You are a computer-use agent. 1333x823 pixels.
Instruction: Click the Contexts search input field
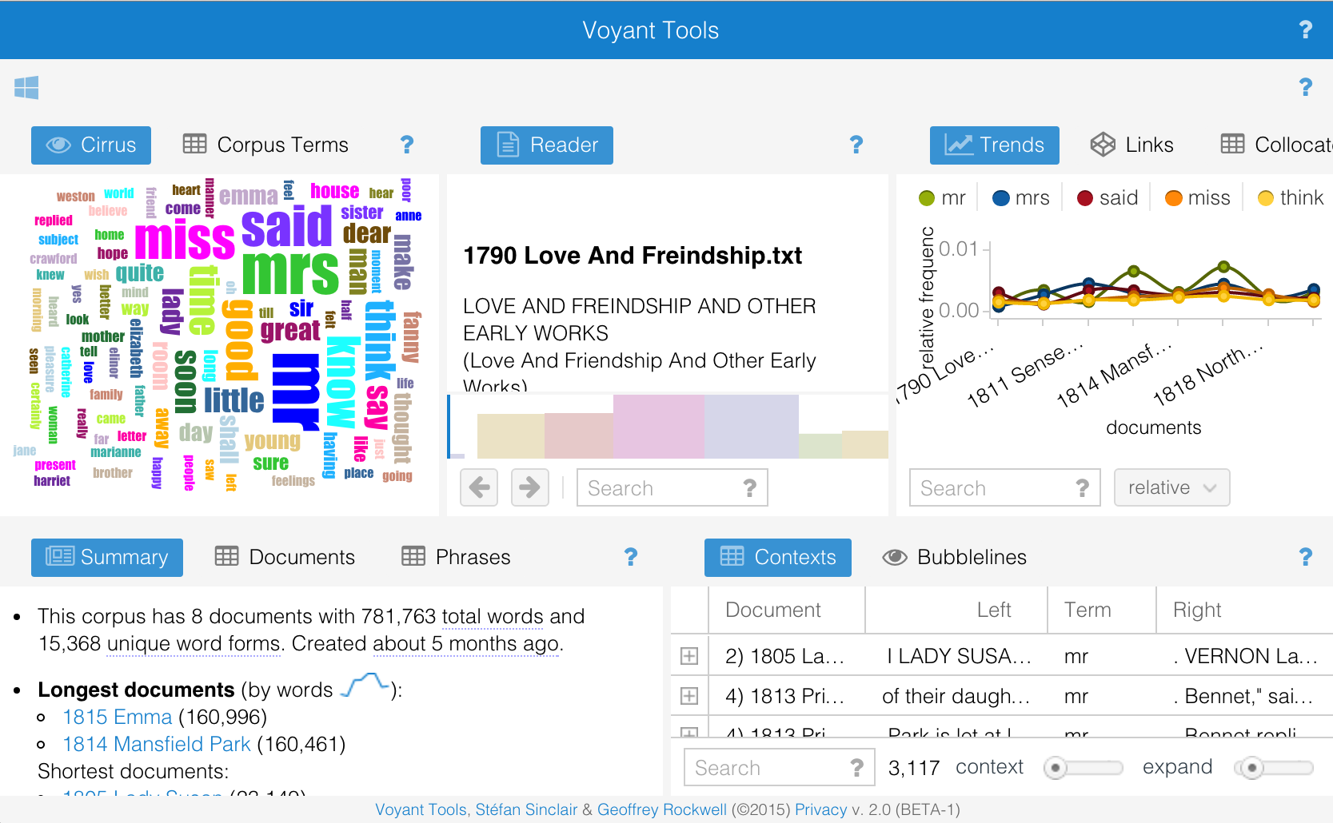point(766,768)
